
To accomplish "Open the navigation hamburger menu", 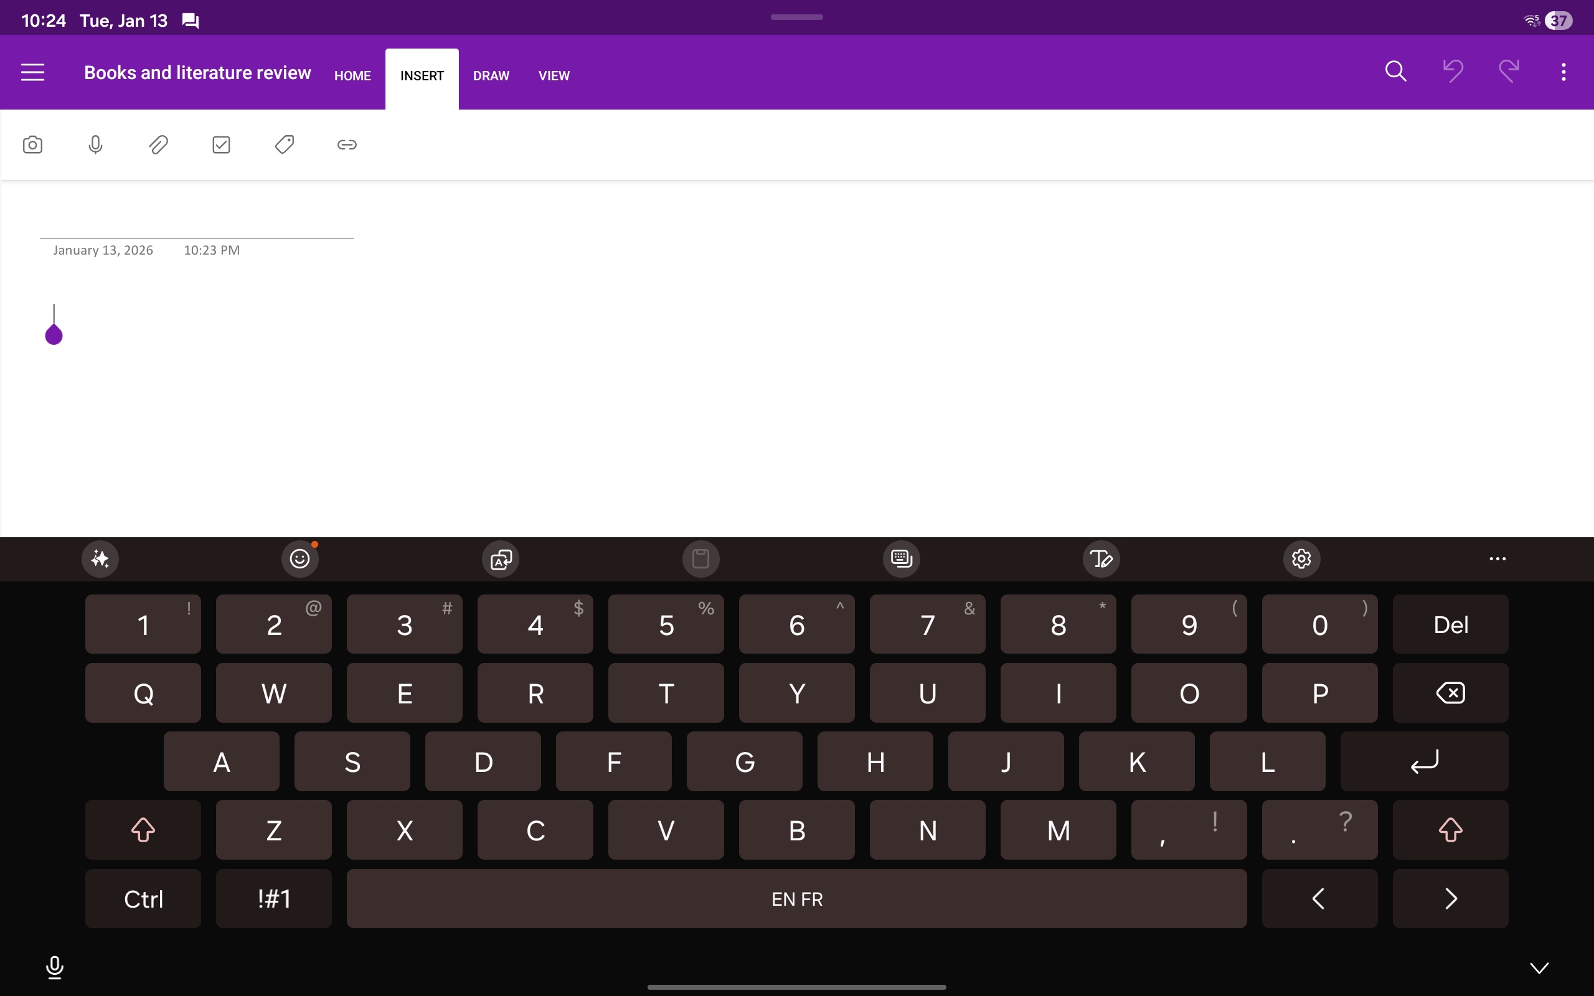I will click(x=32, y=72).
